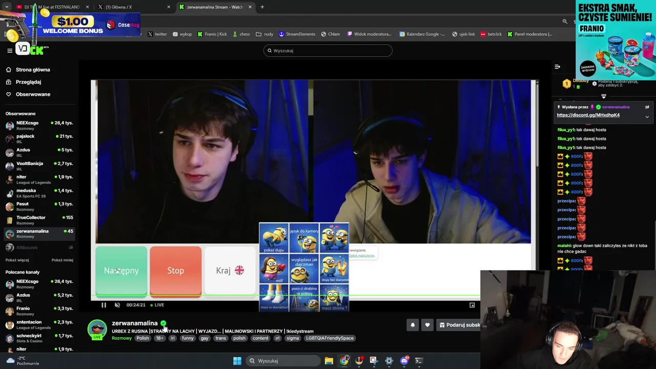This screenshot has width=656, height=369.
Task: Open Kalendarz Google bookmark
Action: 422,34
